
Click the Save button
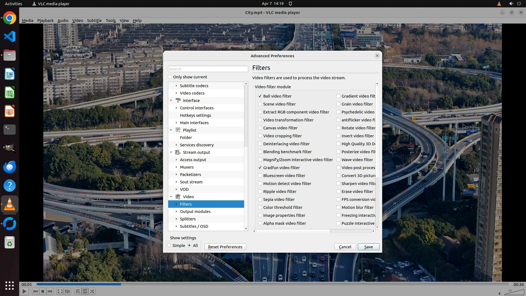click(x=368, y=247)
